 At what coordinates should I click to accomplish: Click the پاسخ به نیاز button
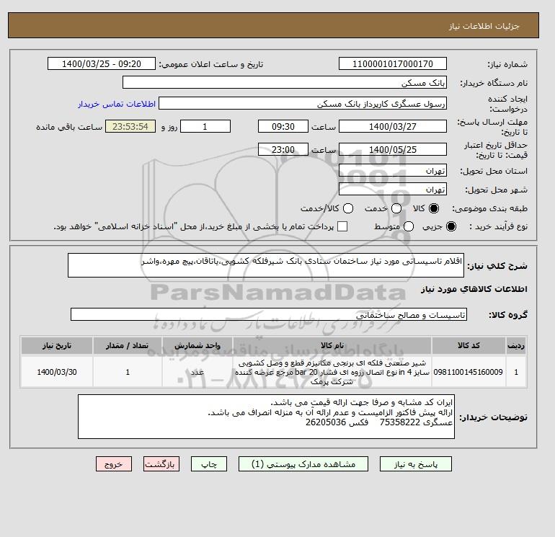click(x=416, y=464)
